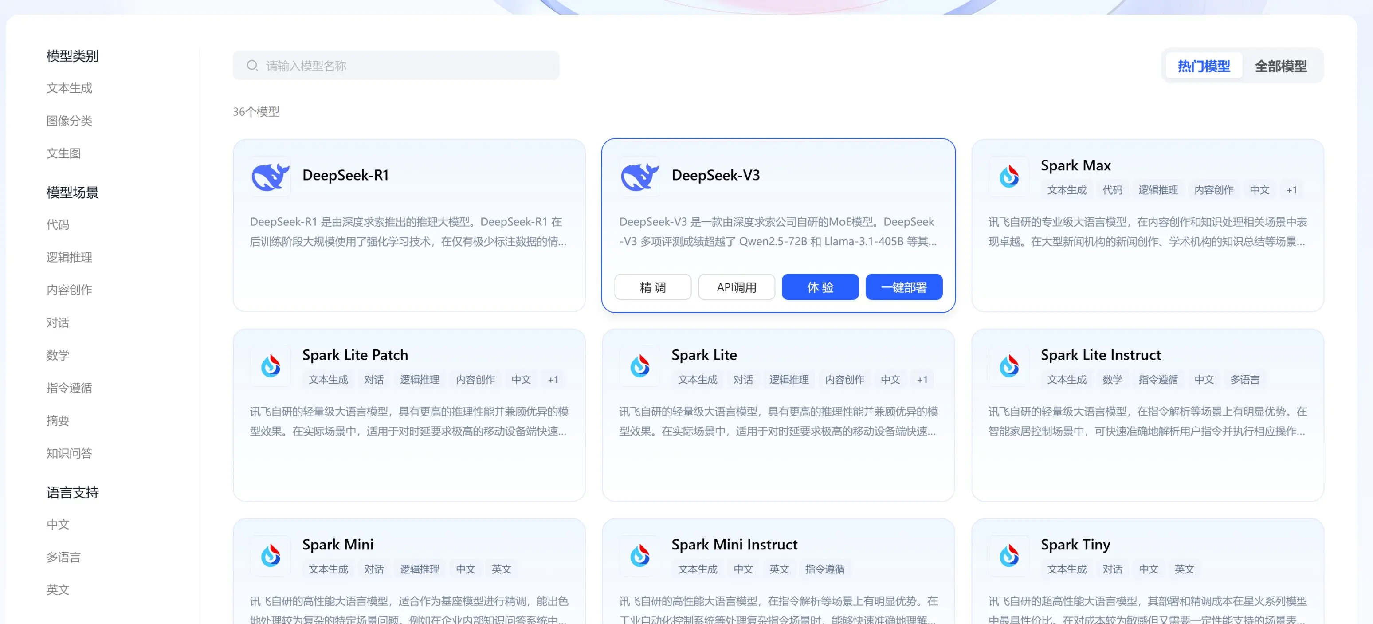
Task: Select the 中文 language filter
Action: (58, 524)
